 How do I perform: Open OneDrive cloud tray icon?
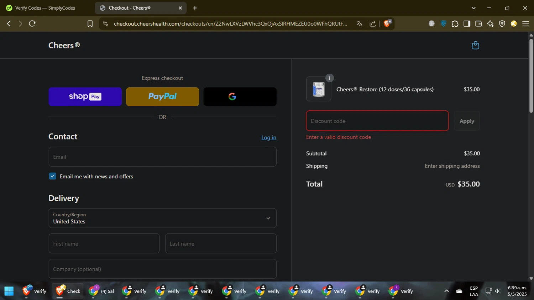[459, 291]
